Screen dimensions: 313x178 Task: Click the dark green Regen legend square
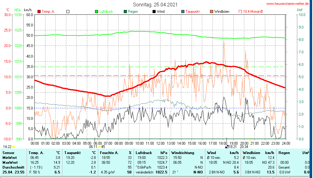click(125, 12)
